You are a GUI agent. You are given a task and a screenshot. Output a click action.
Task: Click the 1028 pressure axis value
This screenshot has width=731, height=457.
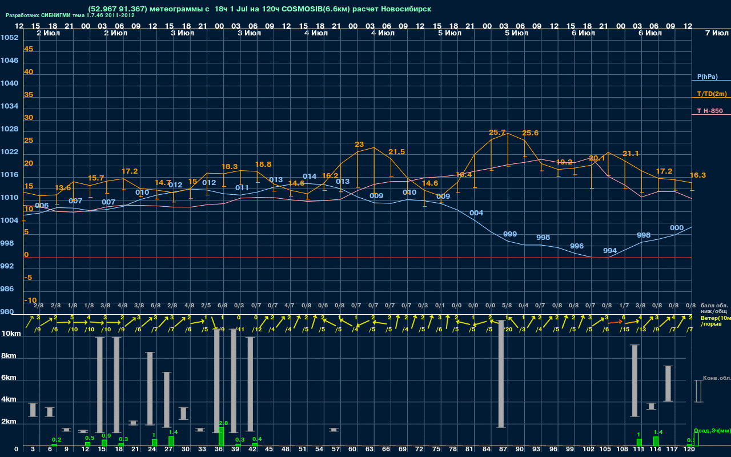9,129
